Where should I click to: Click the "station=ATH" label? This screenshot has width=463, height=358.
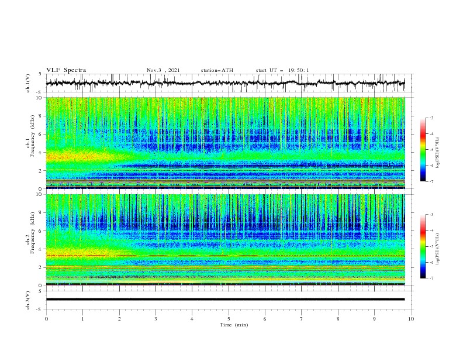click(217, 70)
